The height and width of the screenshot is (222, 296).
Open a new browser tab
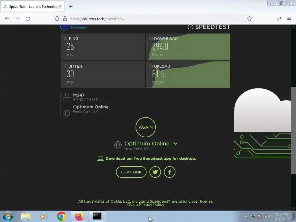point(71,7)
